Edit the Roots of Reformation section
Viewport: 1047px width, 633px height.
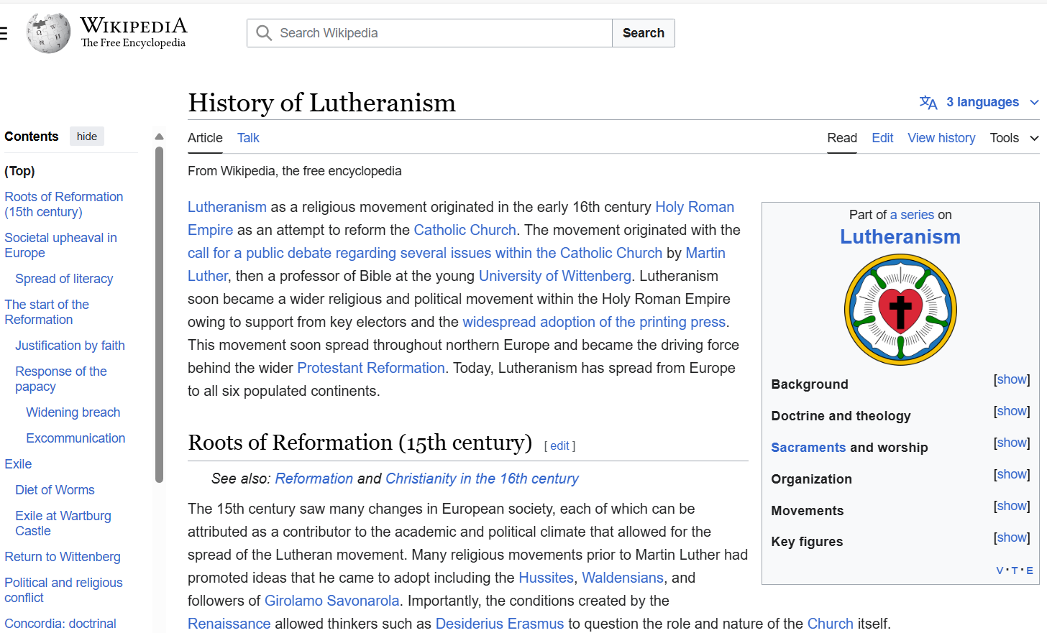560,446
